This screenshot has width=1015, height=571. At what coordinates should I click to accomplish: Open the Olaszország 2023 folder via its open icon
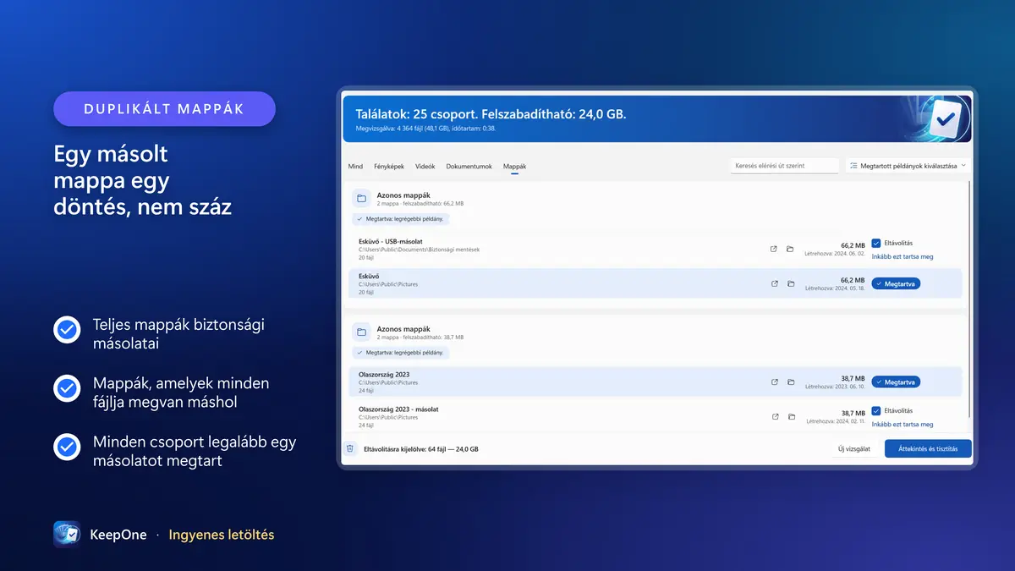pyautogui.click(x=774, y=382)
